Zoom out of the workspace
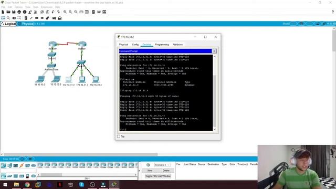The height and width of the screenshot is (189, 336). 76,12
